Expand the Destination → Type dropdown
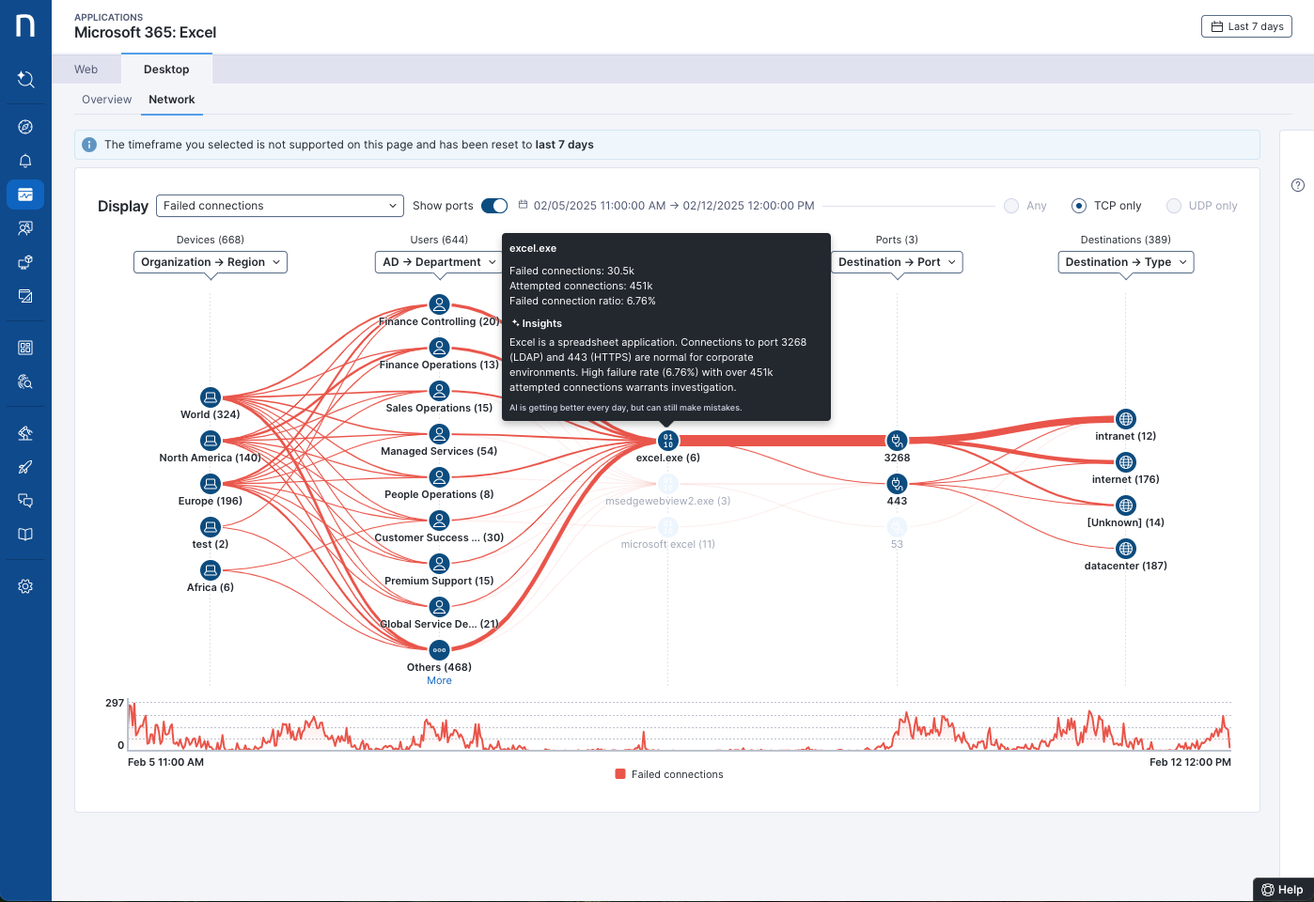 tap(1125, 262)
